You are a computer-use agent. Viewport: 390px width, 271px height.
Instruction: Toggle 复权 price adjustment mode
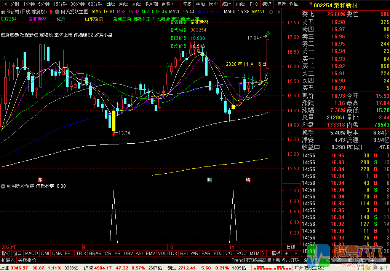[x=187, y=4]
